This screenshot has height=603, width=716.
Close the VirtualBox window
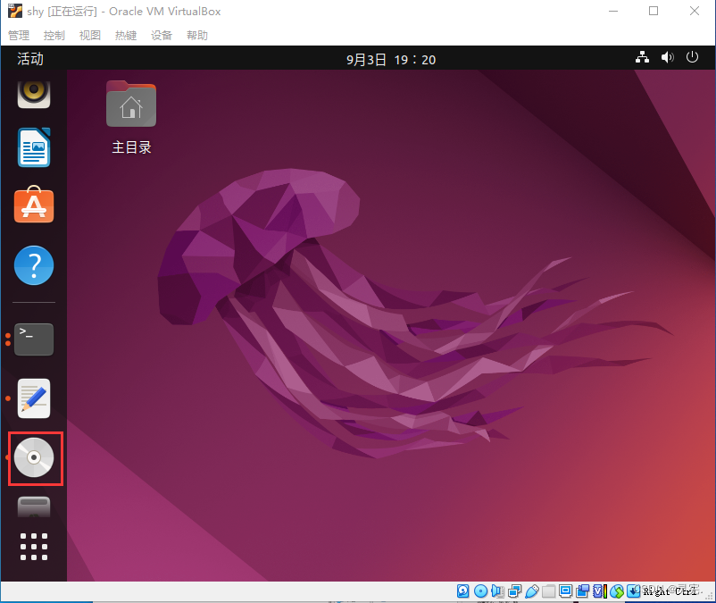tap(694, 11)
